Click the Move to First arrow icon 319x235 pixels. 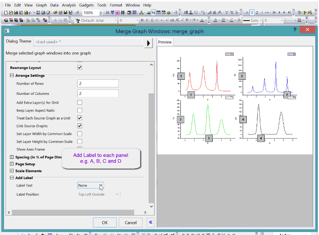pyautogui.click(x=274, y=13)
